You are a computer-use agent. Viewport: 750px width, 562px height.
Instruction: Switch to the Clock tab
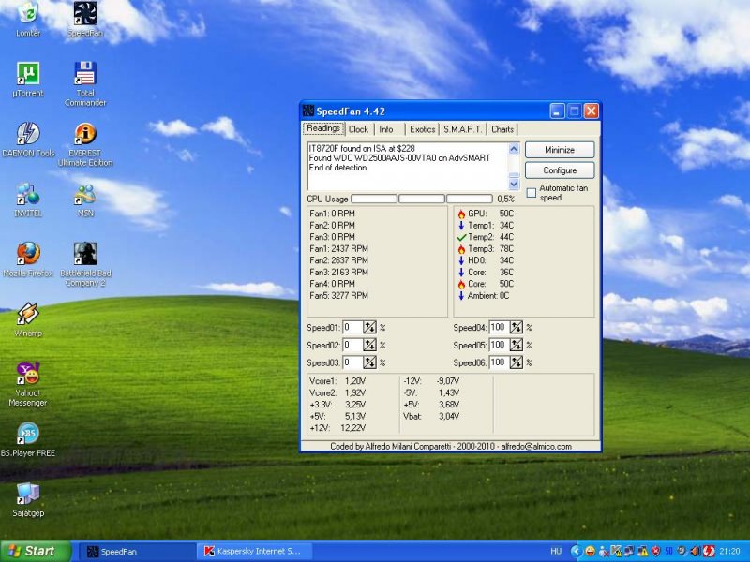[358, 129]
